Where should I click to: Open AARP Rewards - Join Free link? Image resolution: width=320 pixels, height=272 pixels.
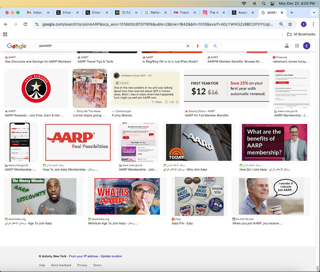point(34,115)
